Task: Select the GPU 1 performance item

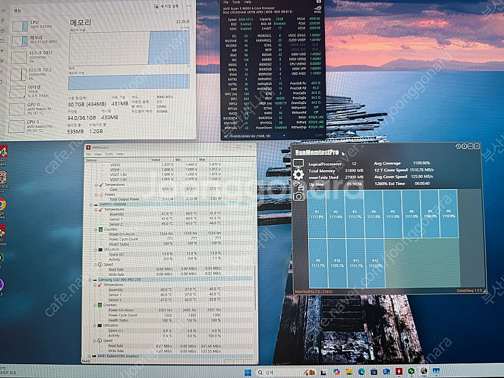Action: (x=35, y=125)
